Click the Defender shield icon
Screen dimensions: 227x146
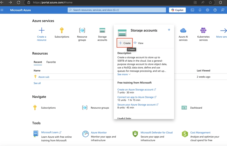point(135,134)
